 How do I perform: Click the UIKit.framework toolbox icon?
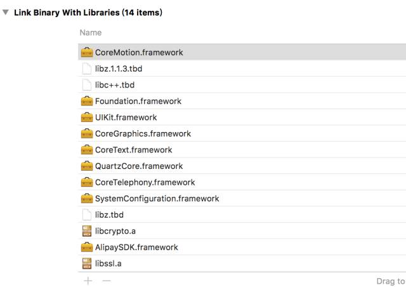point(87,117)
